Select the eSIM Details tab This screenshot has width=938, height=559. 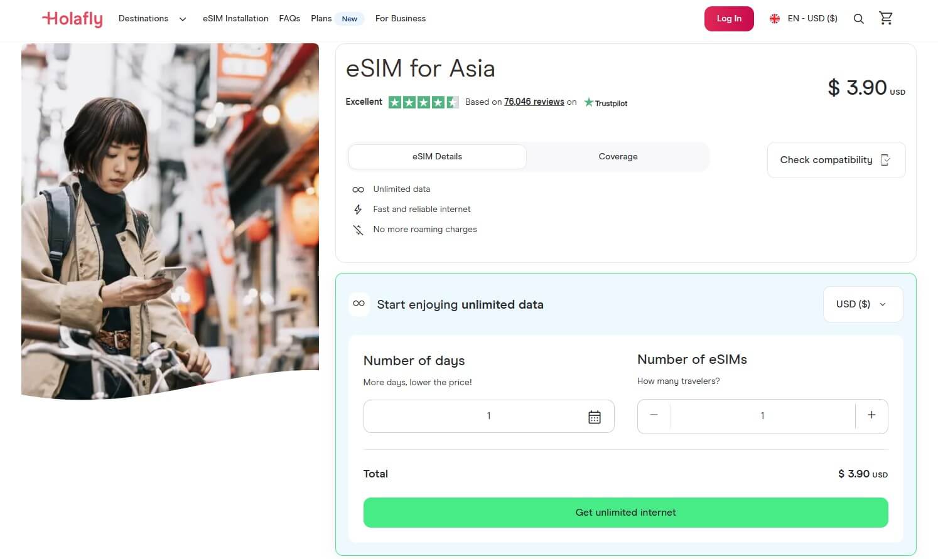437,157
